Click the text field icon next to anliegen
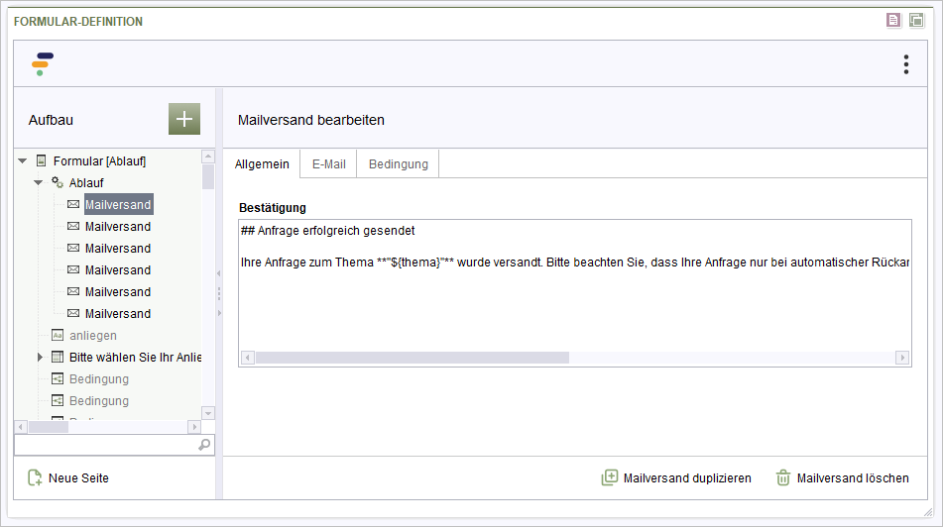The width and height of the screenshot is (943, 527). click(x=58, y=335)
